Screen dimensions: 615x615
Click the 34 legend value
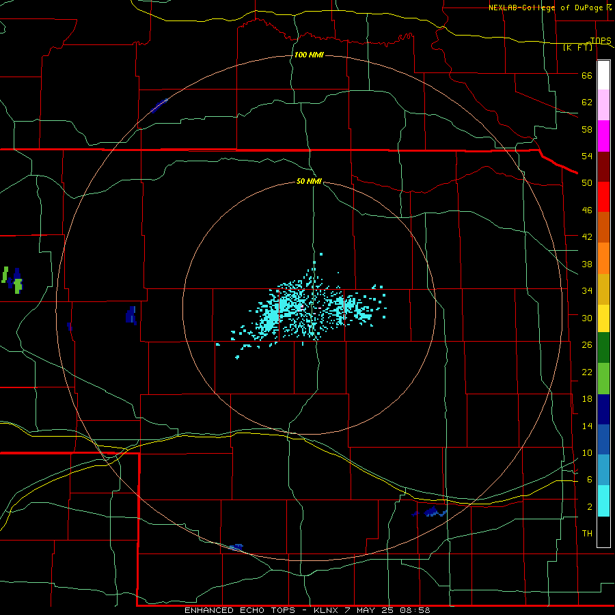point(587,291)
